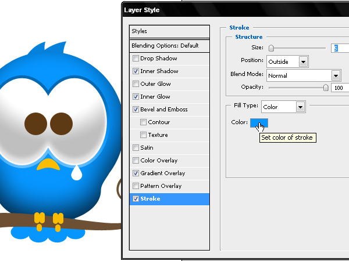Open the Drop Shadow settings label
Screen dimensions: 349x261
pyautogui.click(x=159, y=59)
